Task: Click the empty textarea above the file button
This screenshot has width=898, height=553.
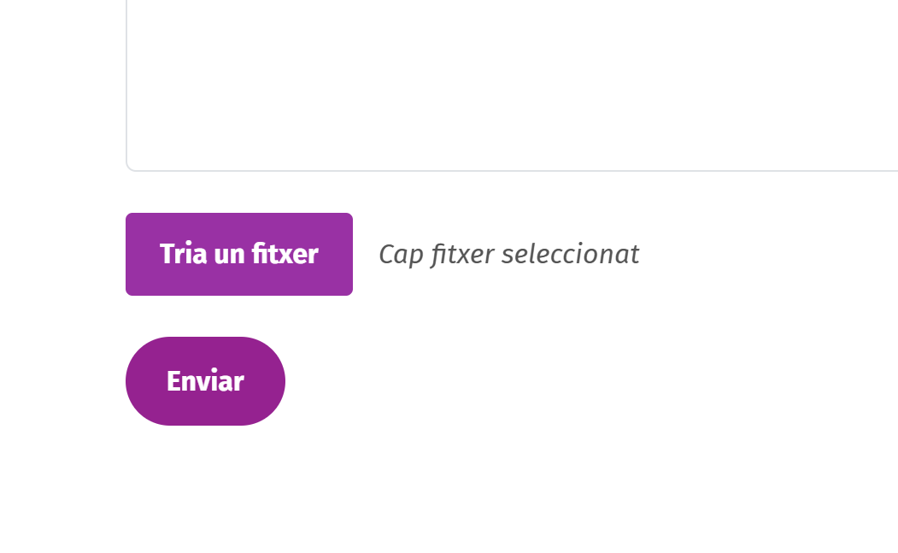Action: [x=513, y=85]
